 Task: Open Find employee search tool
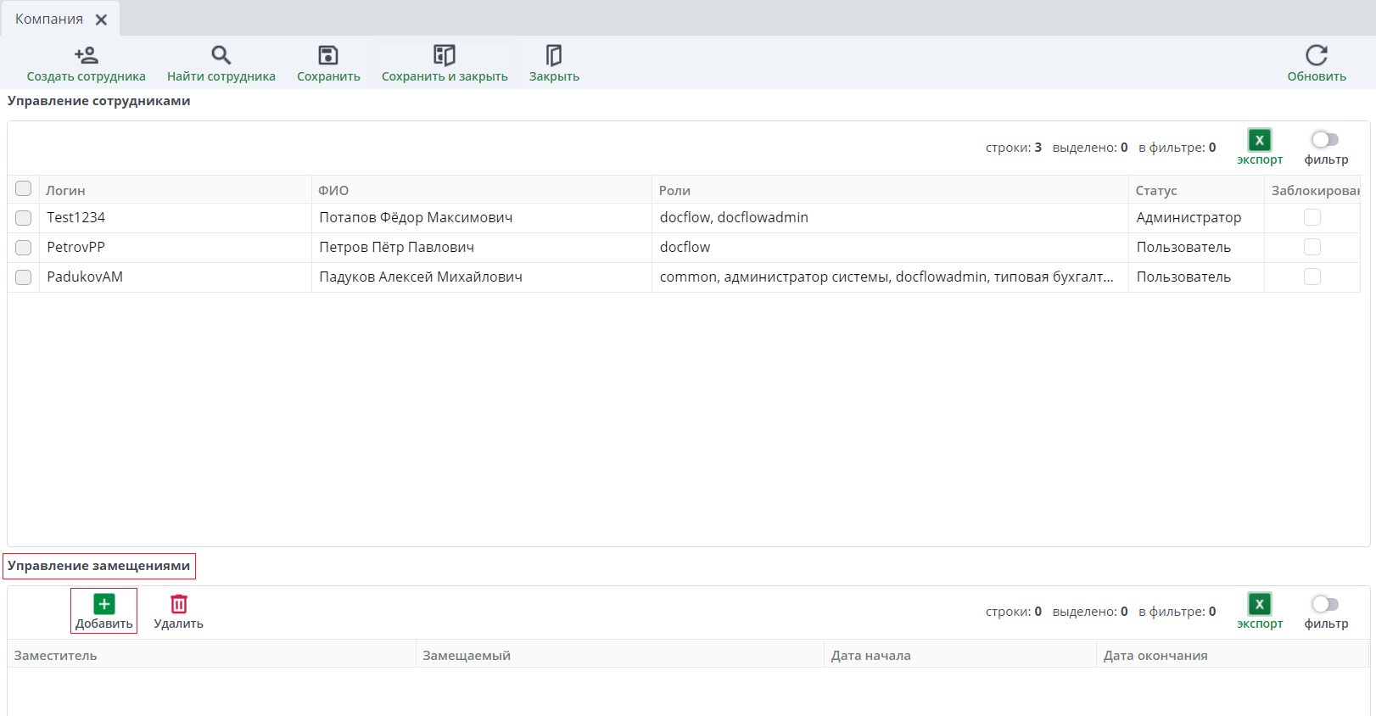[x=221, y=56]
